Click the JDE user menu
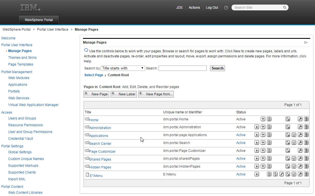Image resolution: width=315 pixels, height=196 pixels. coord(179,7)
